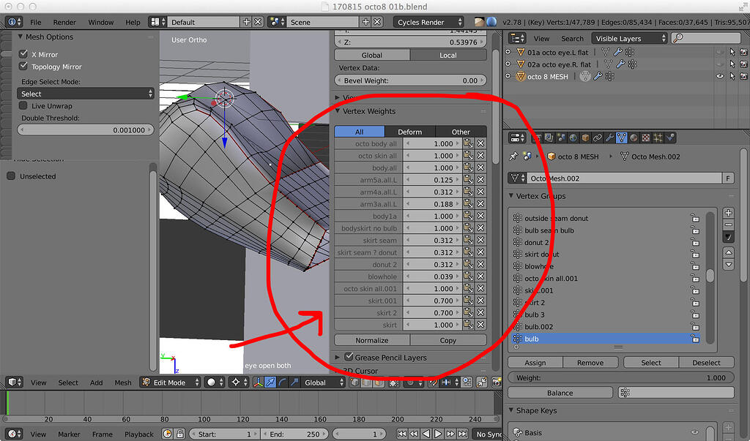The height and width of the screenshot is (441, 750).
Task: Uncheck the Topology Mirror checkbox
Action: pos(23,66)
